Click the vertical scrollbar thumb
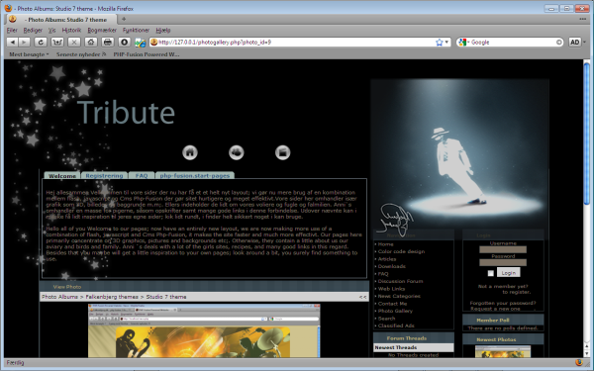 (x=587, y=134)
